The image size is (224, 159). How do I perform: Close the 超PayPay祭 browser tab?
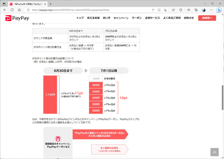tap(45, 4)
